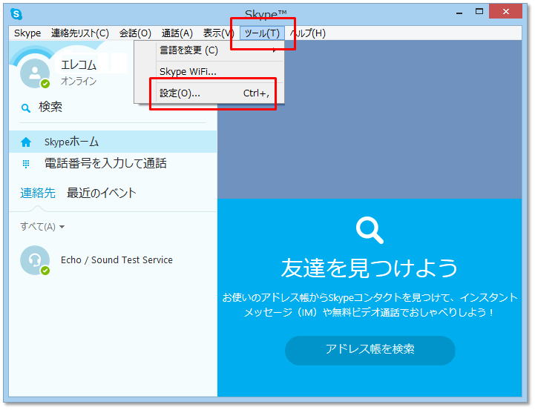
Task: Click the large magnifier icon on home panel
Action: tap(370, 231)
